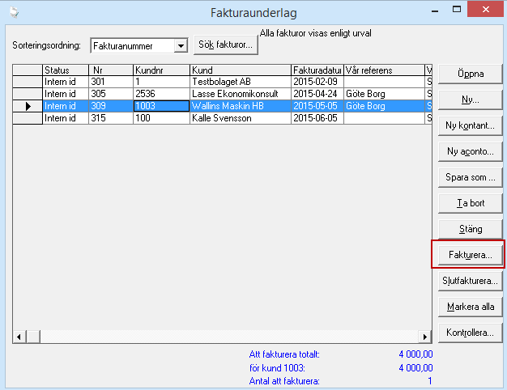Click Kundnr cell 1003

162,106
